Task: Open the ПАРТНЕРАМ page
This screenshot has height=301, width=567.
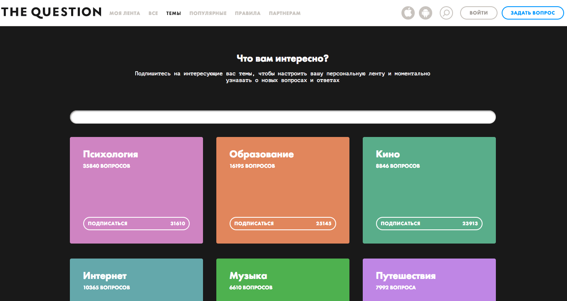Action: coord(285,13)
